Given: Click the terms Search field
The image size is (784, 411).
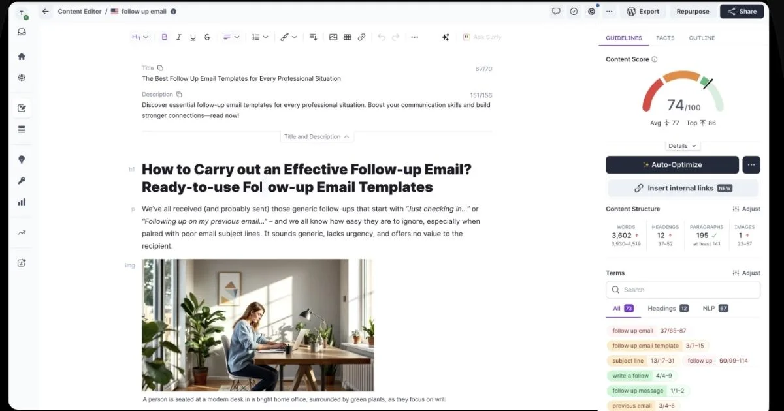Looking at the screenshot, I should click(683, 290).
